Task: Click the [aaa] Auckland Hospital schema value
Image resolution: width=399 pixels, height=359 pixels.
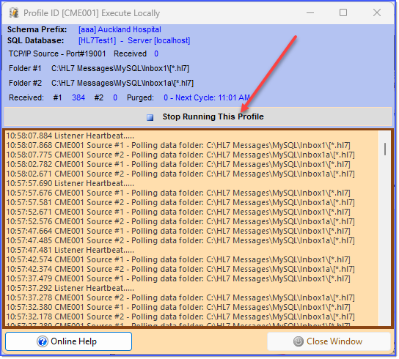Action: (x=120, y=29)
